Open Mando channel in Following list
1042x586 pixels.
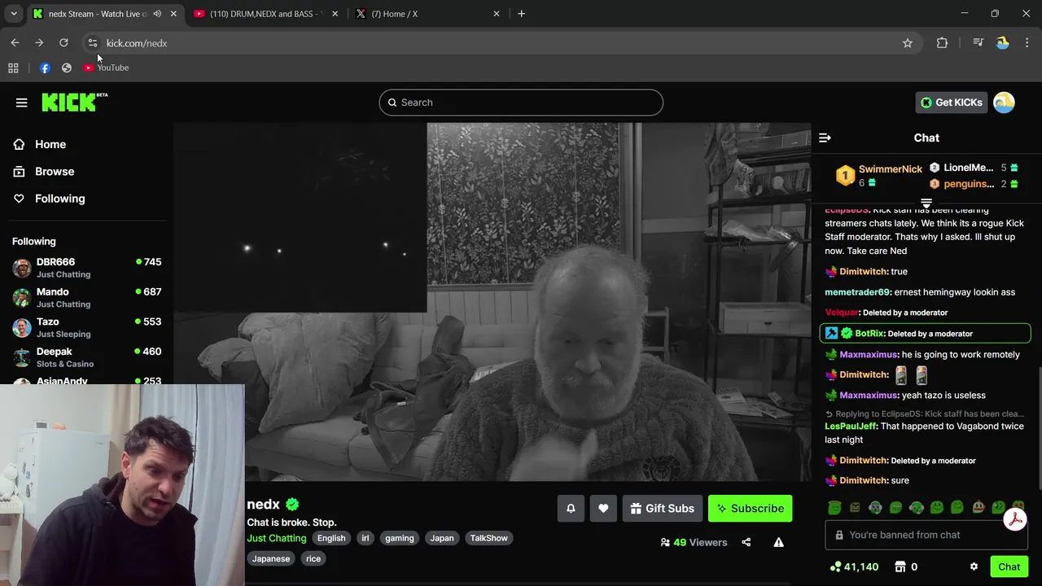pos(86,298)
